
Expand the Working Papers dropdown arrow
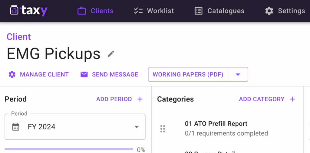click(238, 74)
